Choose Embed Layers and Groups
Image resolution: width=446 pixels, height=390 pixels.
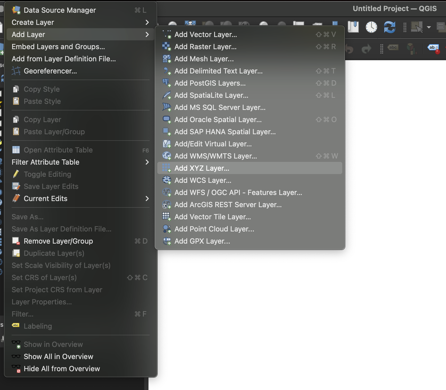[58, 47]
